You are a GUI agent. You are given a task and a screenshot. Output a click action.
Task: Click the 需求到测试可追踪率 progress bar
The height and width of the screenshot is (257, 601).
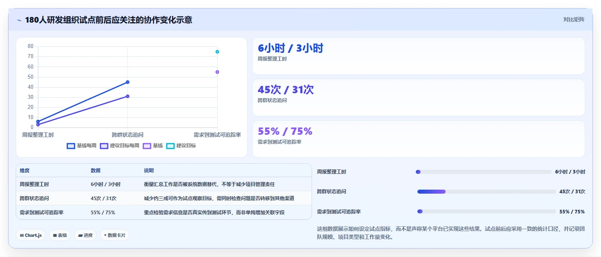coord(486,211)
